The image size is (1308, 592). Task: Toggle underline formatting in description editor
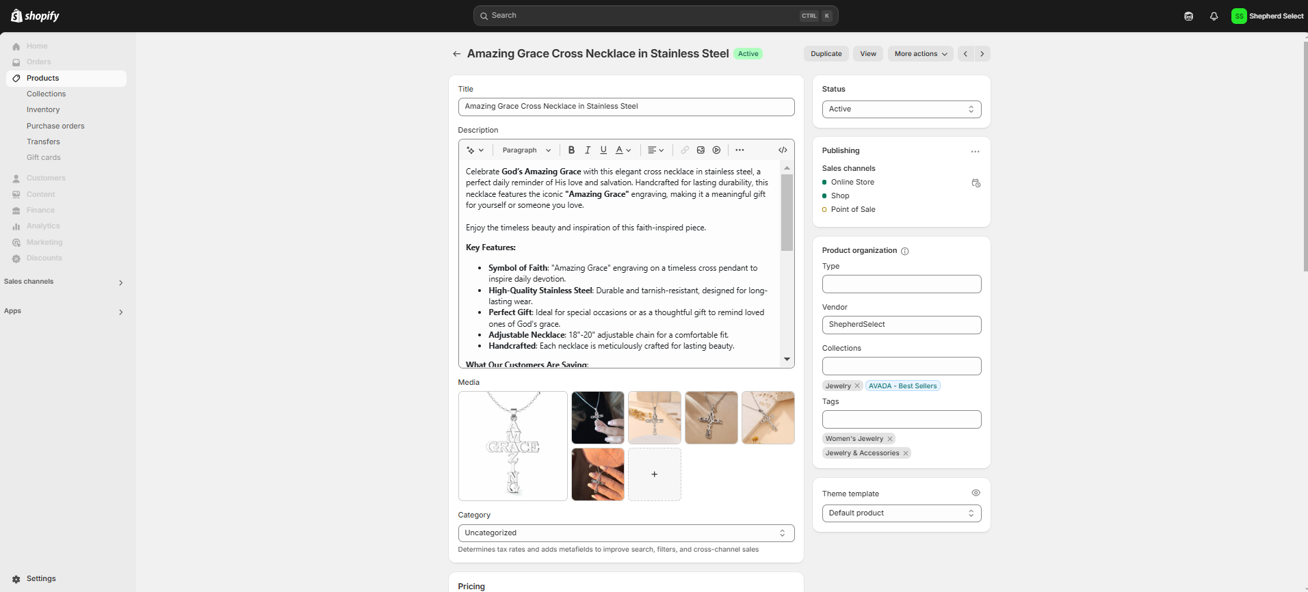click(603, 150)
